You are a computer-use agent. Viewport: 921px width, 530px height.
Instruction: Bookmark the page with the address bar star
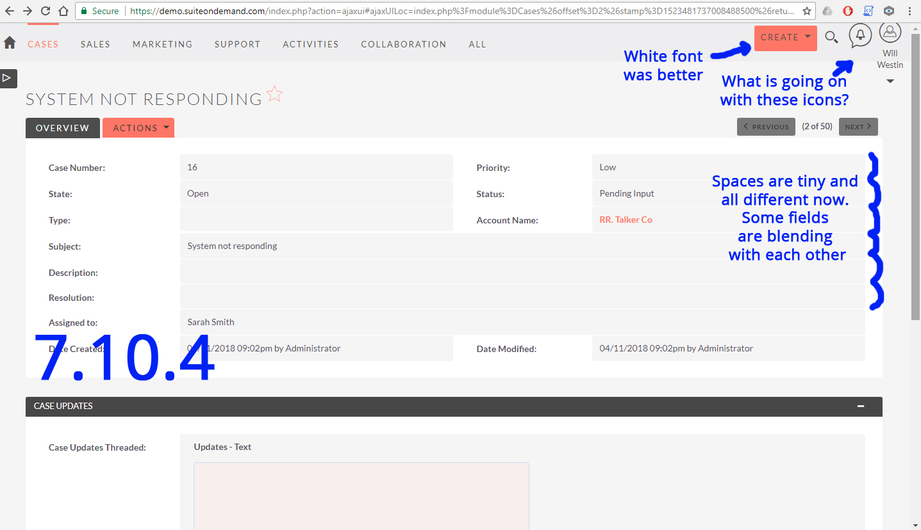[x=806, y=10]
